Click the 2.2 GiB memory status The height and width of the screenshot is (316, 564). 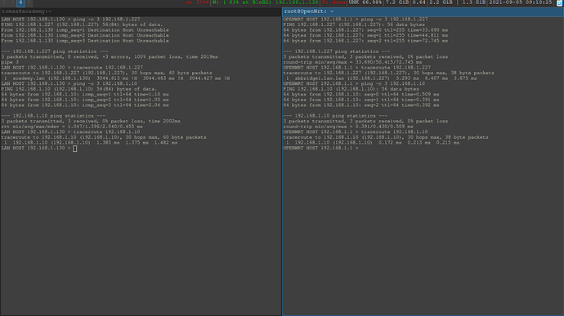click(441, 2)
